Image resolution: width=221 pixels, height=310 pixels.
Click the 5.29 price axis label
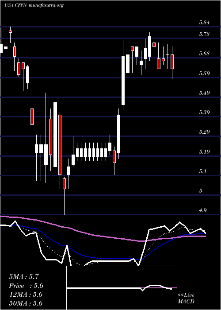pyautogui.click(x=204, y=132)
